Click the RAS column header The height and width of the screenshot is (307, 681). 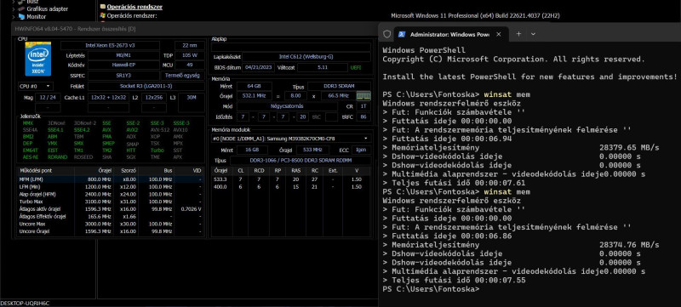[x=295, y=171]
